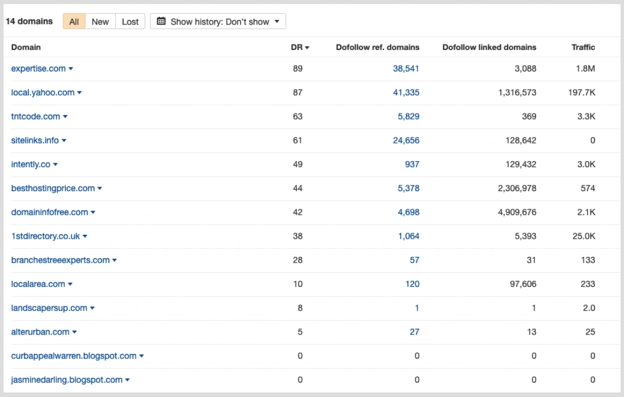Open the curbappealwarren.blogspot.com domain link

pos(74,356)
